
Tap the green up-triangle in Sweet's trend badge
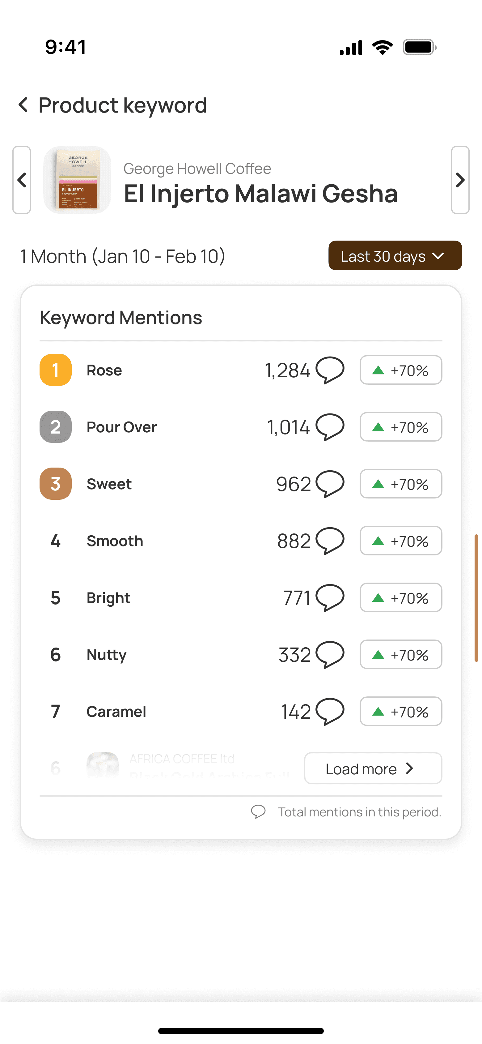coord(378,483)
